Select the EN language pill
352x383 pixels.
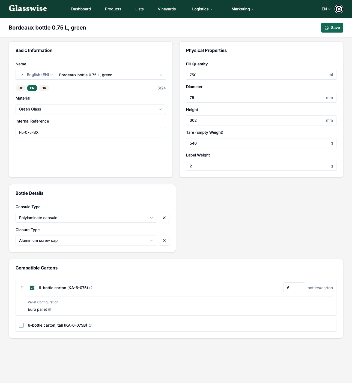coord(32,88)
